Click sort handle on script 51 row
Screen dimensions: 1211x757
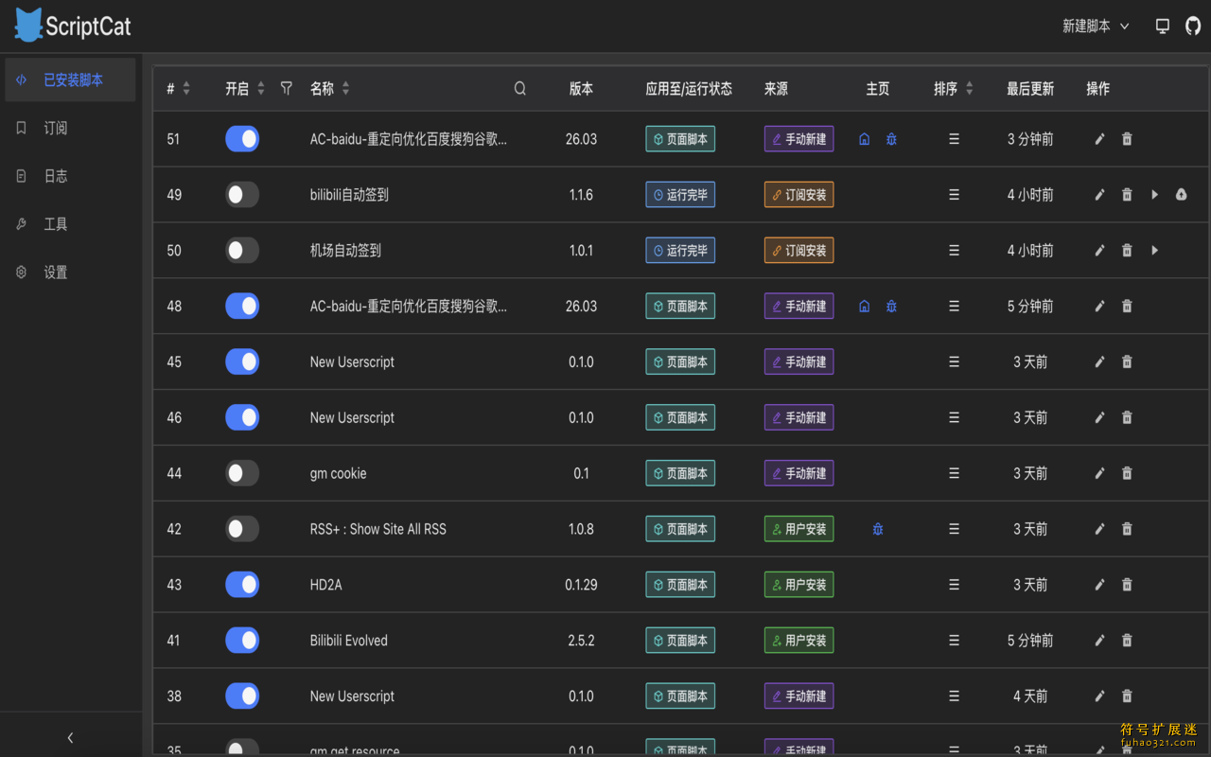(x=954, y=139)
